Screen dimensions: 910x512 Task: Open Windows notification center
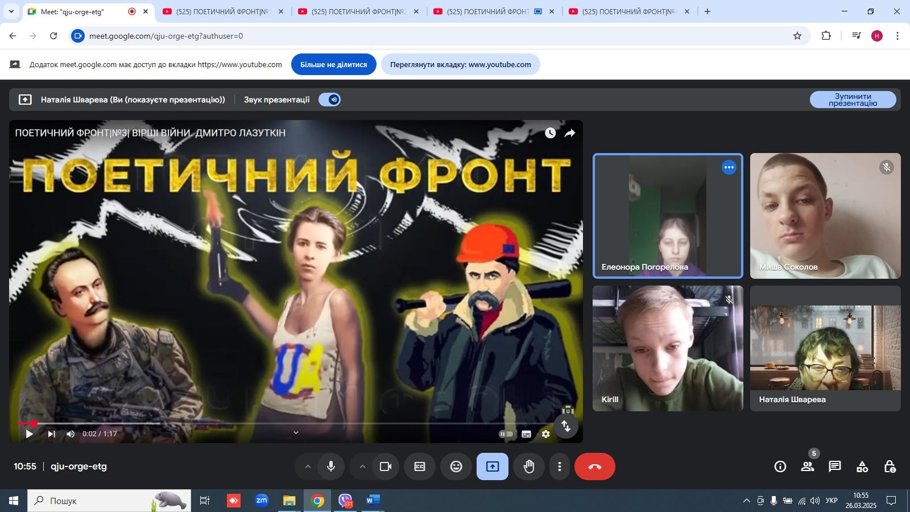[x=892, y=501]
